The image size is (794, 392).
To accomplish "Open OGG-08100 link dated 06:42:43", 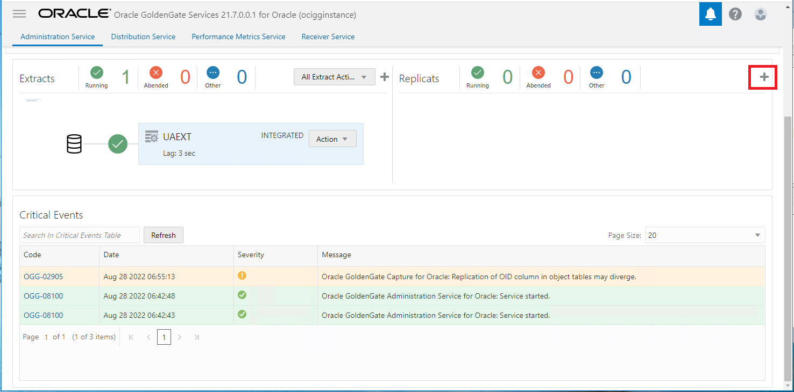I will [x=43, y=315].
